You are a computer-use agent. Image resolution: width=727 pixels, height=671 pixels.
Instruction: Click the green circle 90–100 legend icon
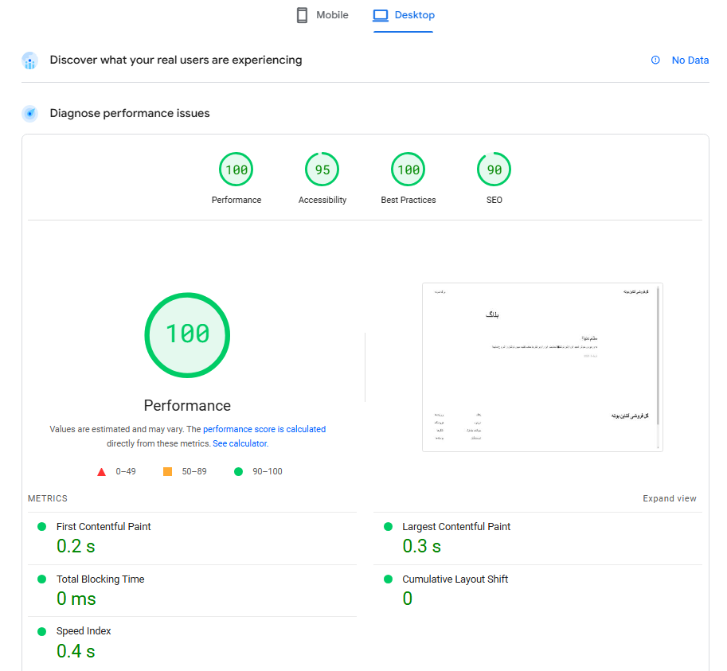point(238,472)
